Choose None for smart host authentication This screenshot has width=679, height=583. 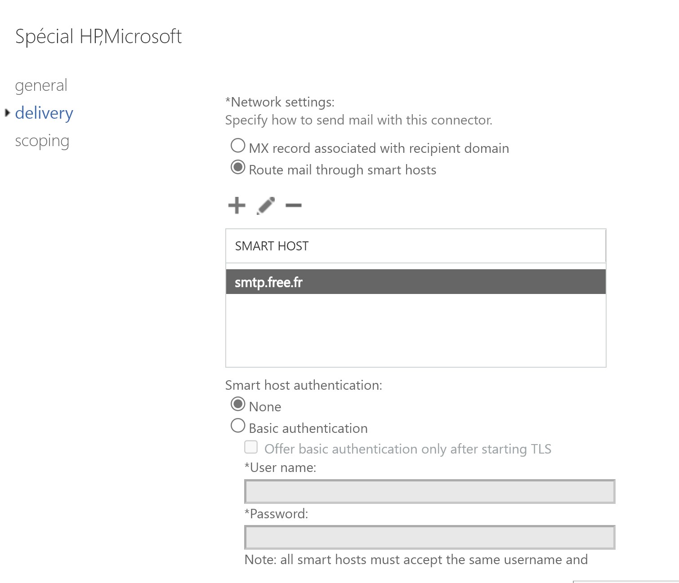(238, 404)
